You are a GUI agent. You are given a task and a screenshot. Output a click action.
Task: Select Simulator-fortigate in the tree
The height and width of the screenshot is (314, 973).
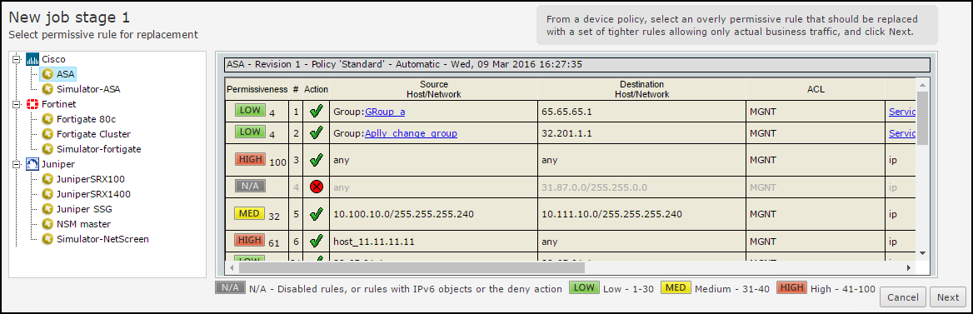click(x=98, y=149)
